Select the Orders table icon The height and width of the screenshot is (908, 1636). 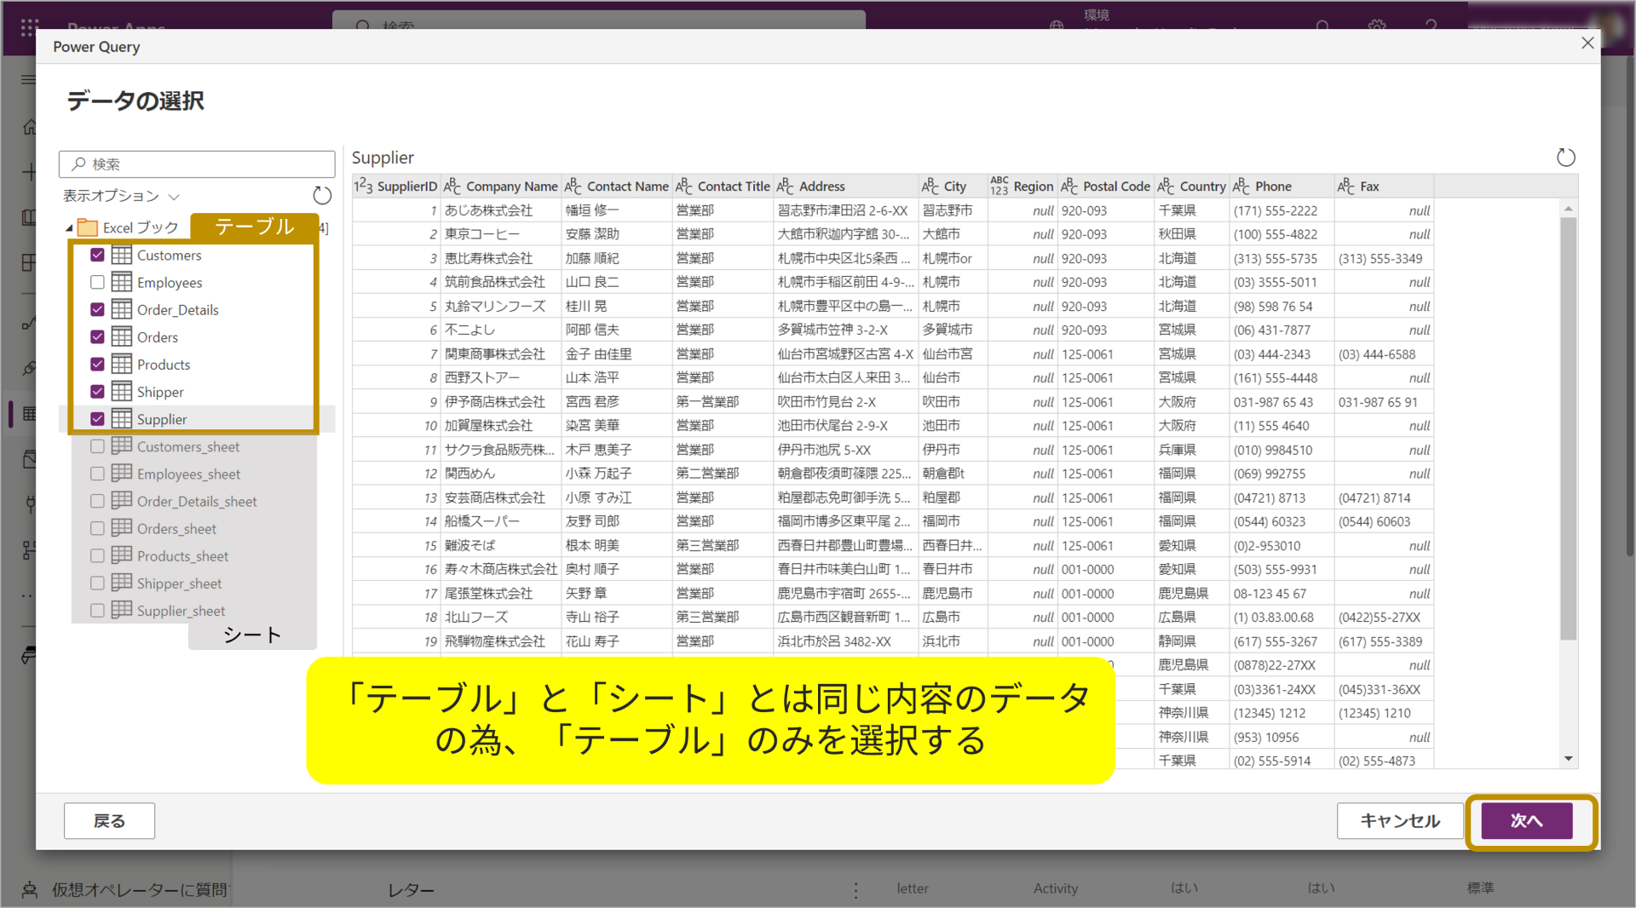(122, 336)
